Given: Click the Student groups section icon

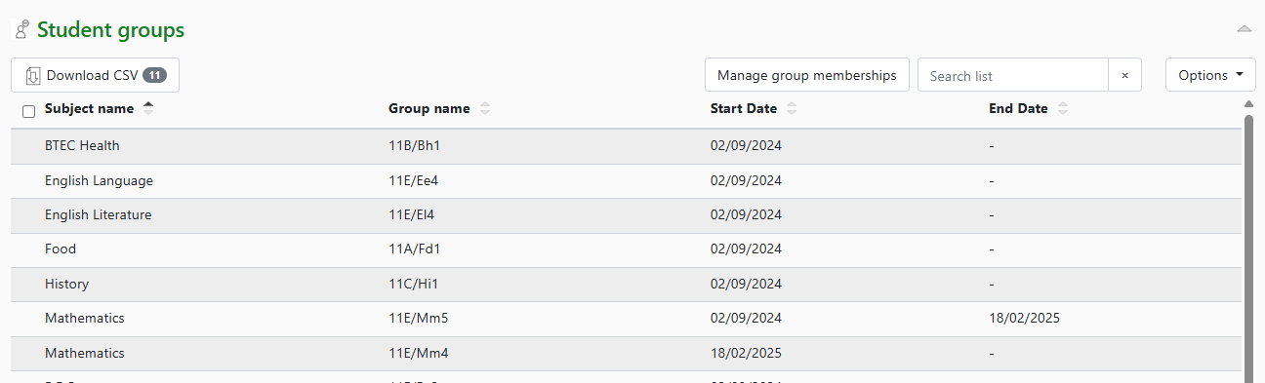Looking at the screenshot, I should [21, 29].
